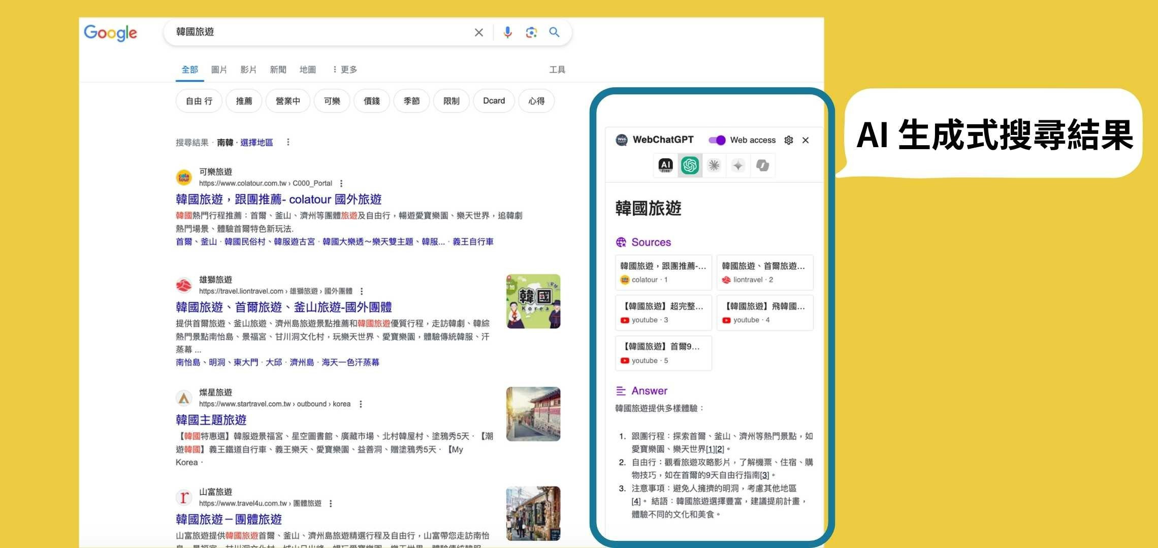1158x548 pixels.
Task: Click the magnifier search icon
Action: click(x=554, y=32)
